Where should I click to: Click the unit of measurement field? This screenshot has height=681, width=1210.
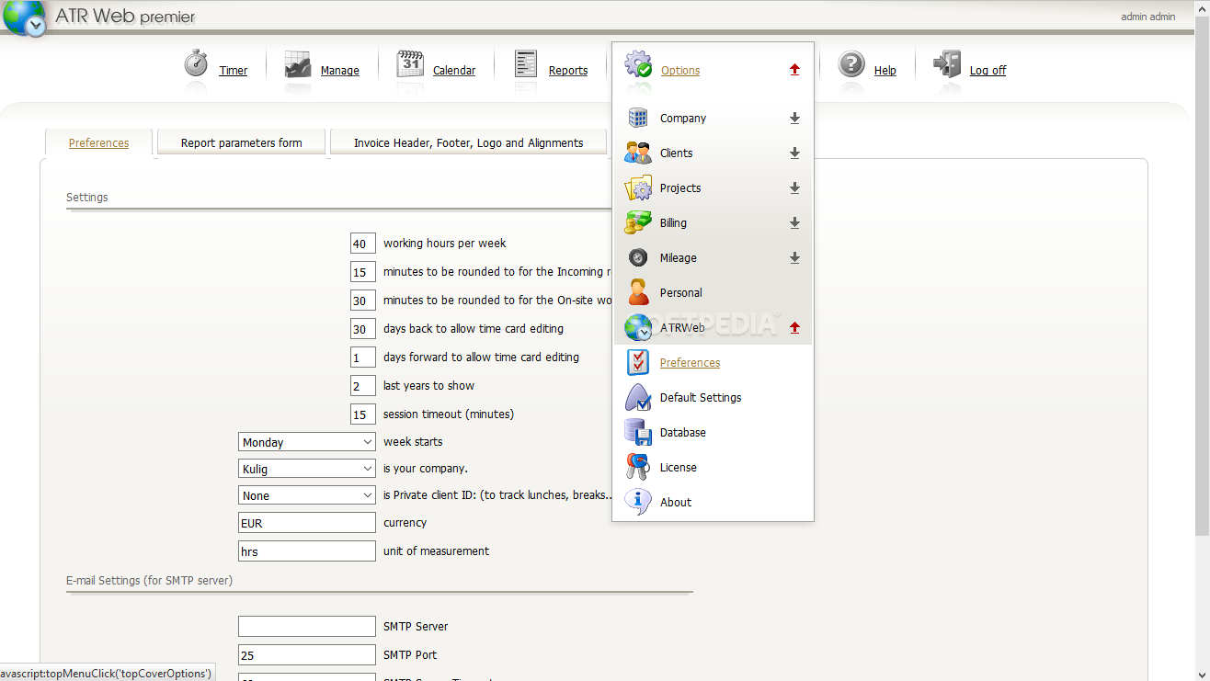[307, 551]
